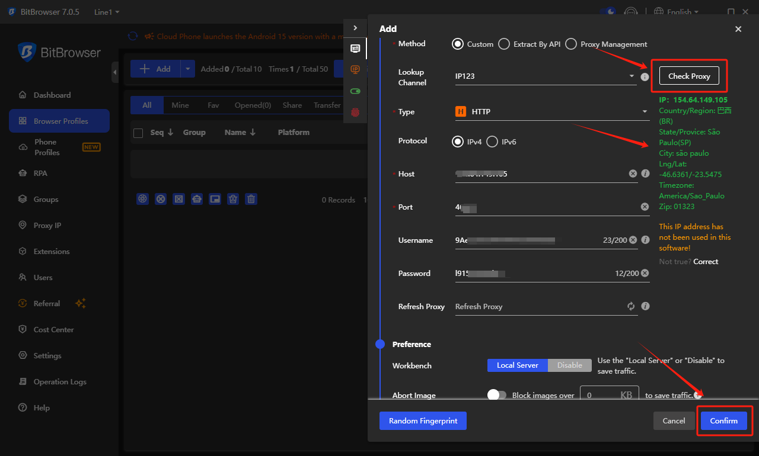Collapse side panel with chevron arrow icon
The height and width of the screenshot is (456, 759).
[x=355, y=28]
